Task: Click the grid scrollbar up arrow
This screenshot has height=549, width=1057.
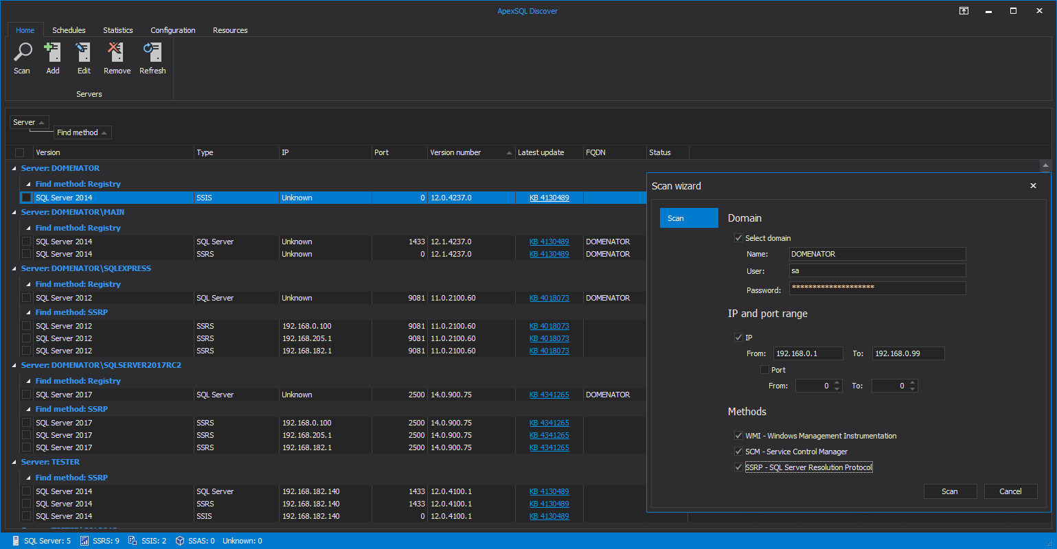Action: point(1045,165)
